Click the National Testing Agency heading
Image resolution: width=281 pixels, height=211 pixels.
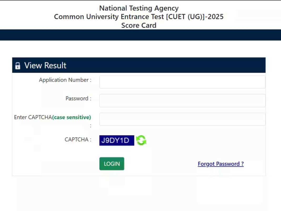[x=139, y=8]
